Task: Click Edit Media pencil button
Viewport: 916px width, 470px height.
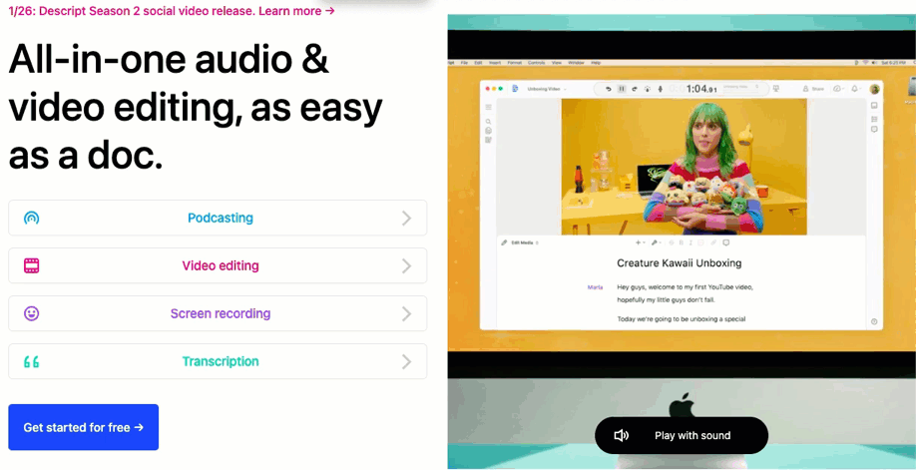Action: coord(519,242)
